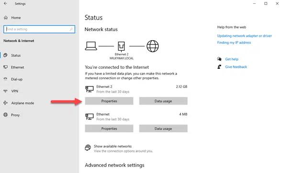Open Finding my IP address link
Screen dimensions: 281x173
234,43
